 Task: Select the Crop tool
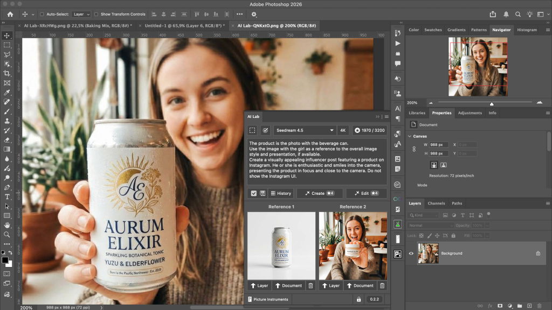pos(7,73)
